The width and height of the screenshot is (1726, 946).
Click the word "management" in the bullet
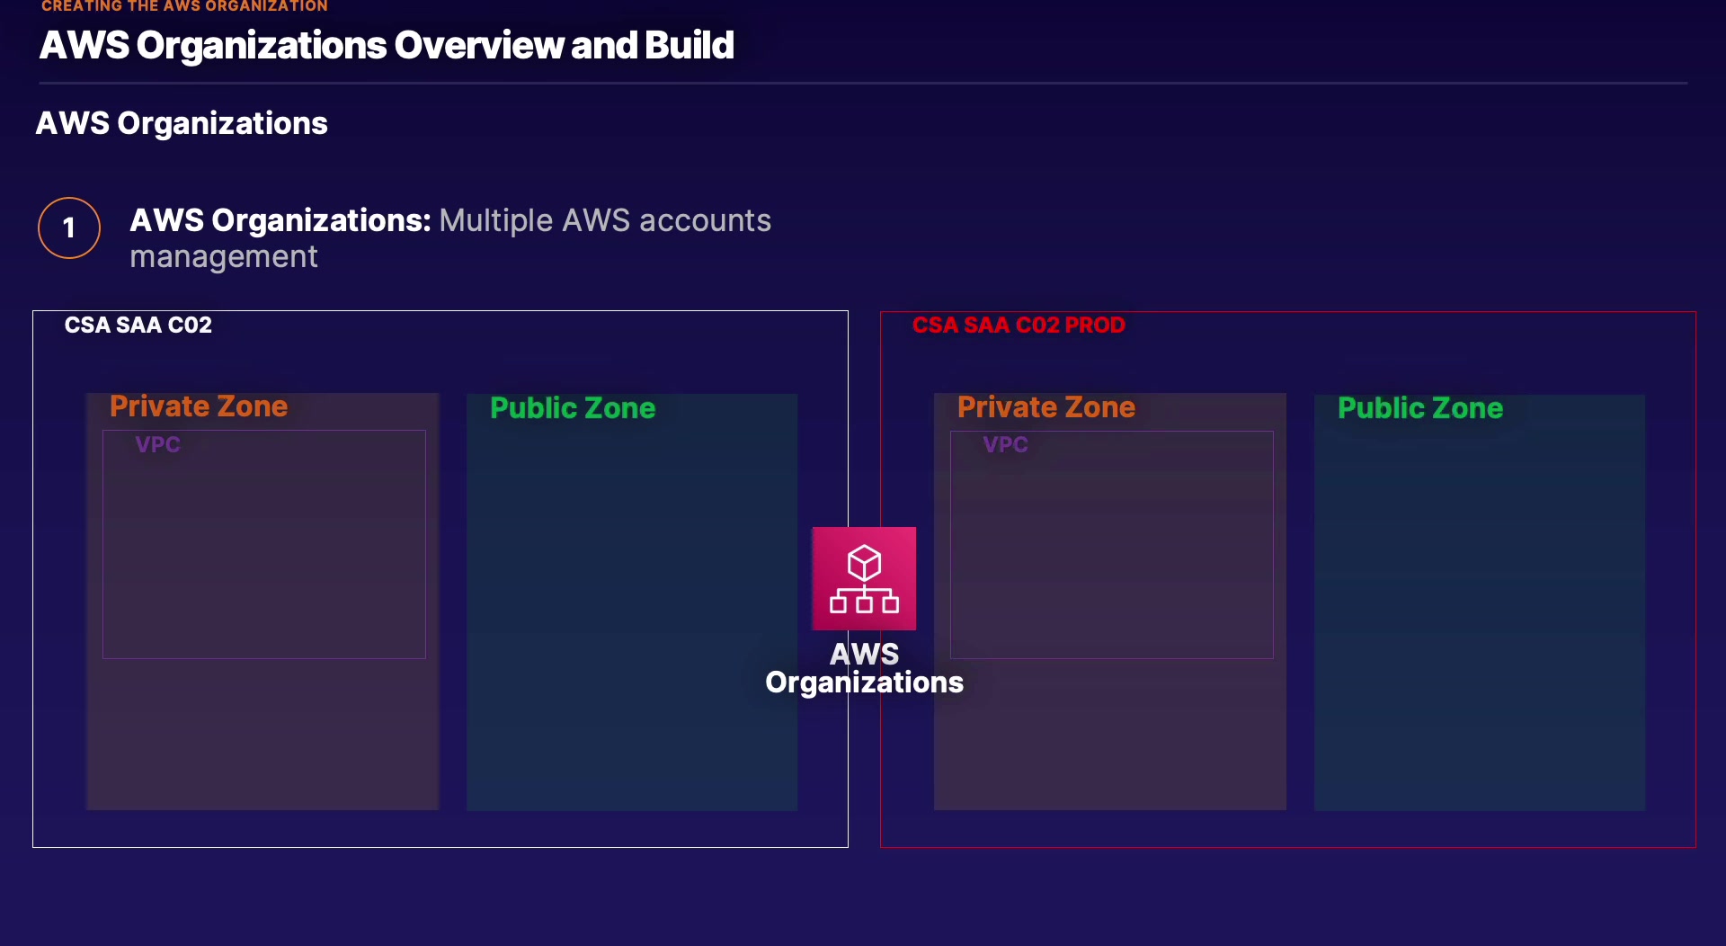[x=224, y=257]
